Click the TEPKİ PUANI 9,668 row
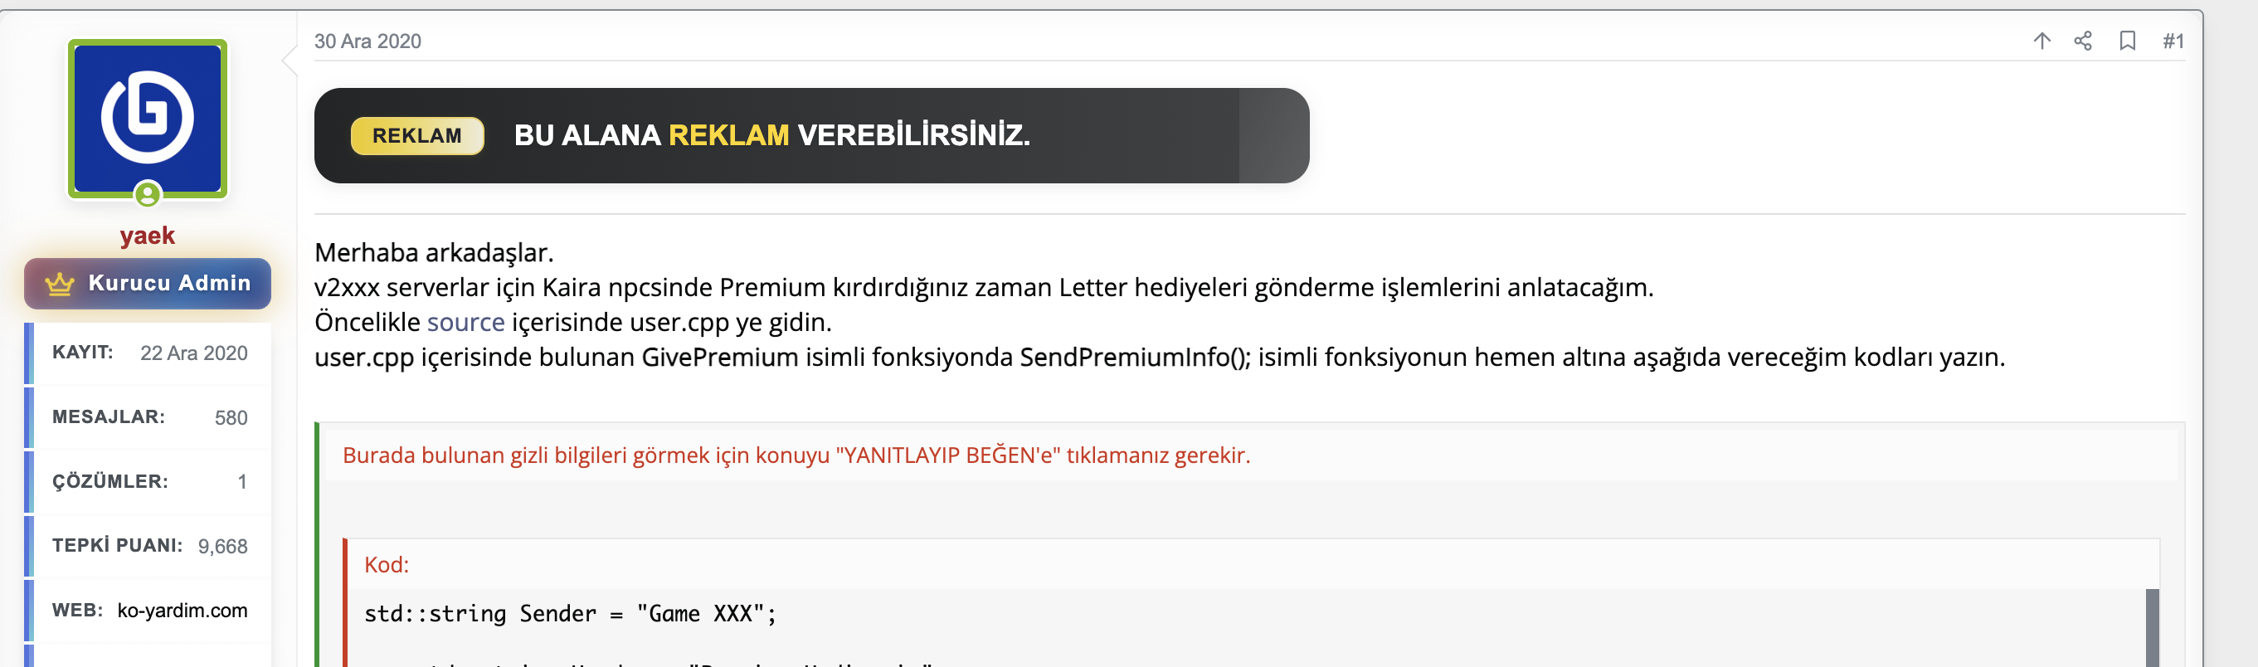Image resolution: width=2258 pixels, height=667 pixels. coord(149,546)
